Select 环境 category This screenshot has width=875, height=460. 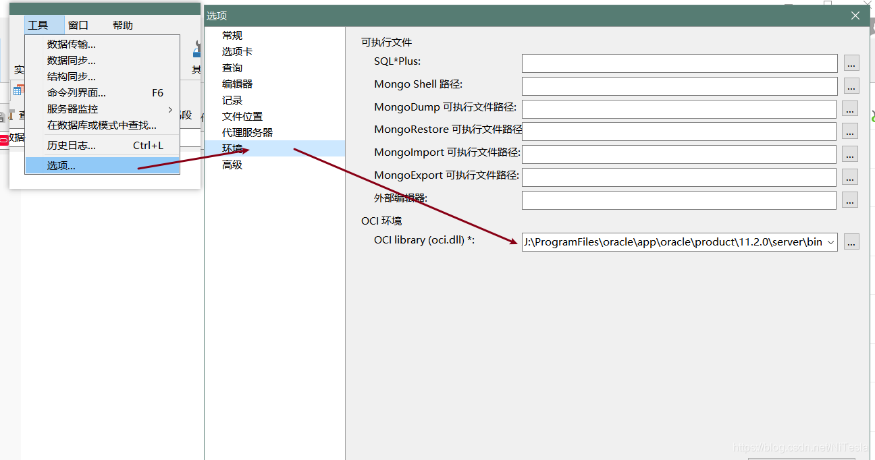[275, 149]
